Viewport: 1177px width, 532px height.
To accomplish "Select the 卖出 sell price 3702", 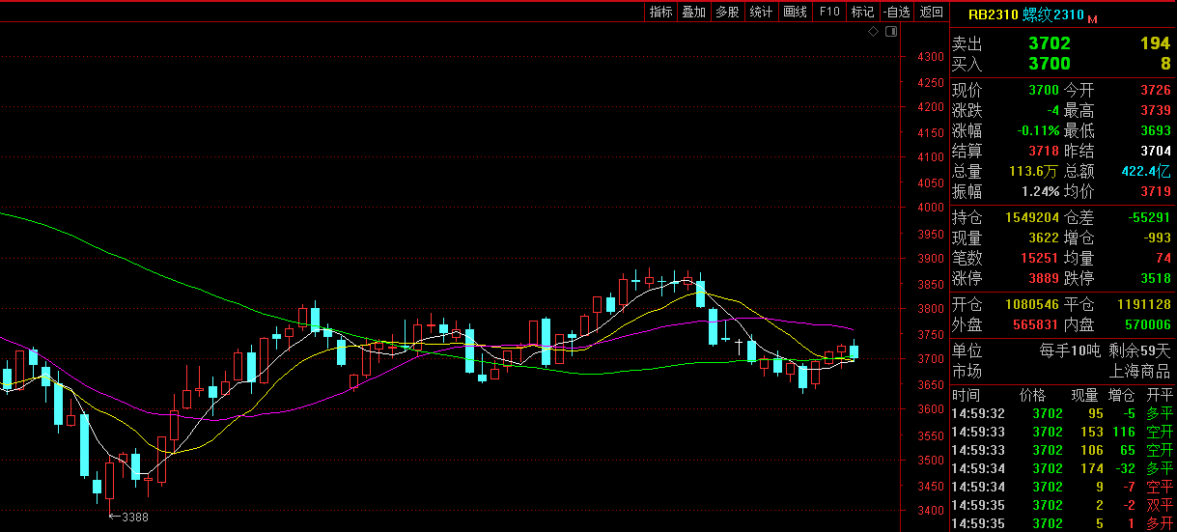I will (1049, 43).
